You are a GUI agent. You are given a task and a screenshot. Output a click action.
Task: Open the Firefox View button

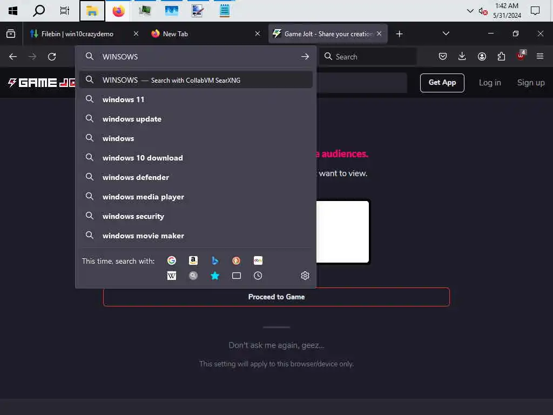point(11,34)
